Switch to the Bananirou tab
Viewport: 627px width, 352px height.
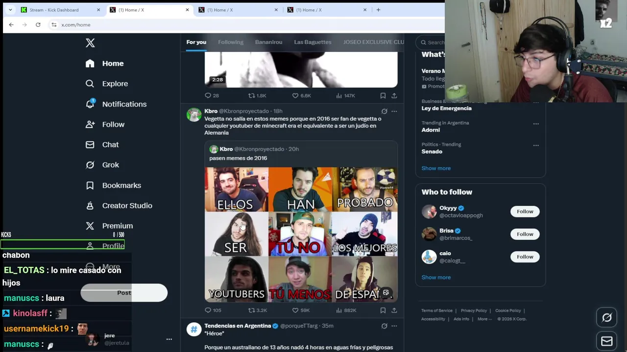coord(268,42)
